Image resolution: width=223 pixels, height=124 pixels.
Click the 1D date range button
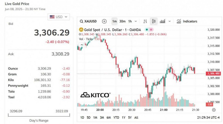click(x=82, y=117)
